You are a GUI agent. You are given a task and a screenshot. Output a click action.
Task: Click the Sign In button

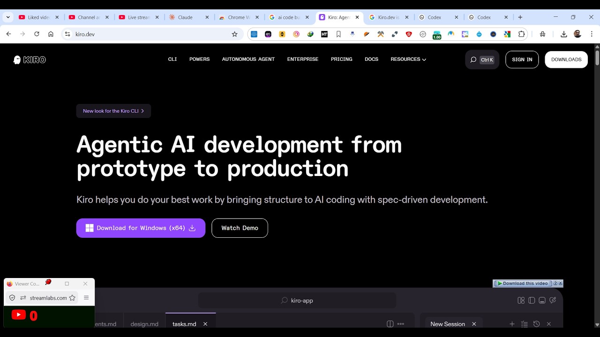point(522,59)
